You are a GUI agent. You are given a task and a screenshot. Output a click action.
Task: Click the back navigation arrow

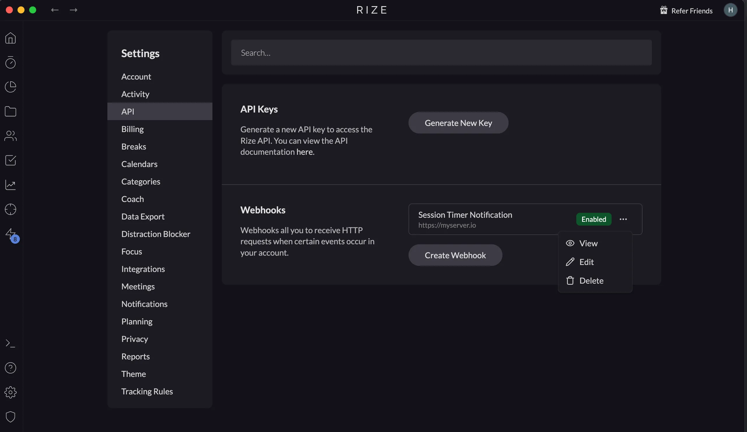pos(55,10)
